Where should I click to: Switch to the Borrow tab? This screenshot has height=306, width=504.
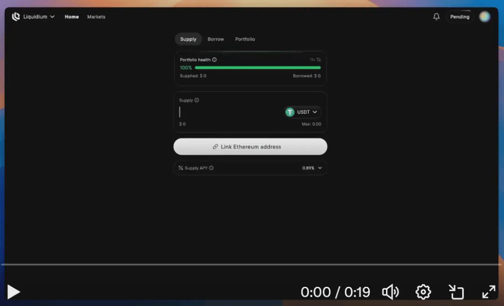pyautogui.click(x=216, y=39)
